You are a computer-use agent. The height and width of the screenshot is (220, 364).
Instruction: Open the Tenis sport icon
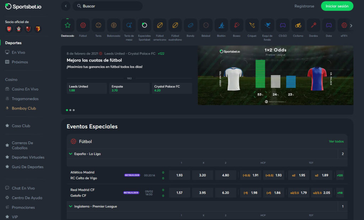pos(98,25)
